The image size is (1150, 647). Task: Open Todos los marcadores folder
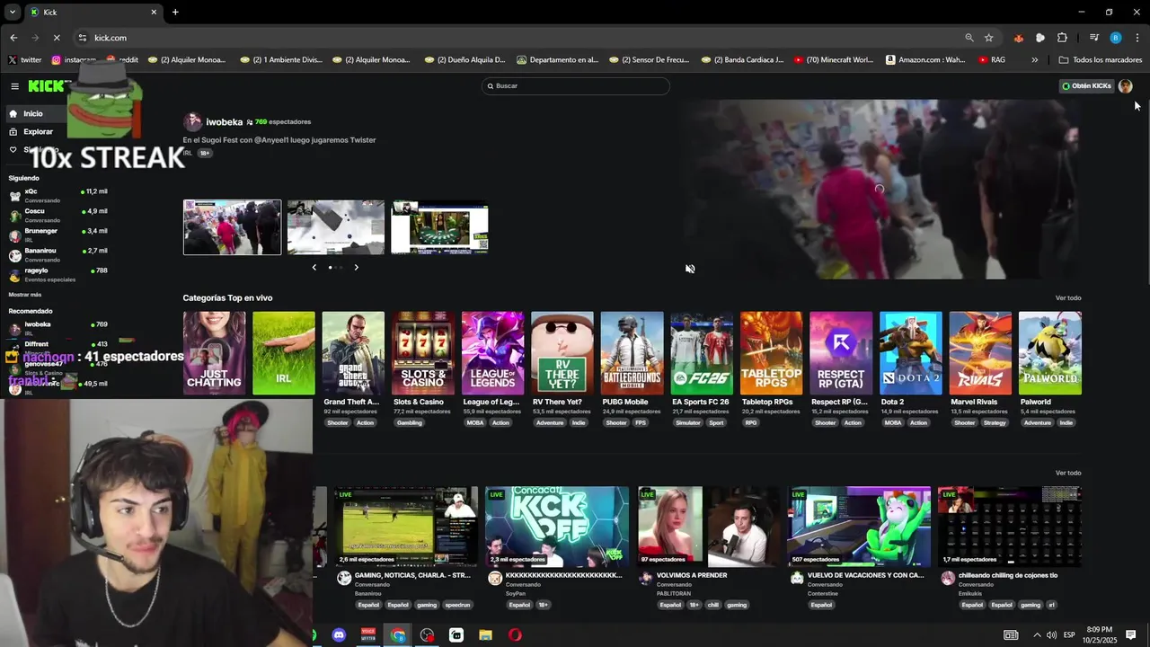coord(1101,60)
